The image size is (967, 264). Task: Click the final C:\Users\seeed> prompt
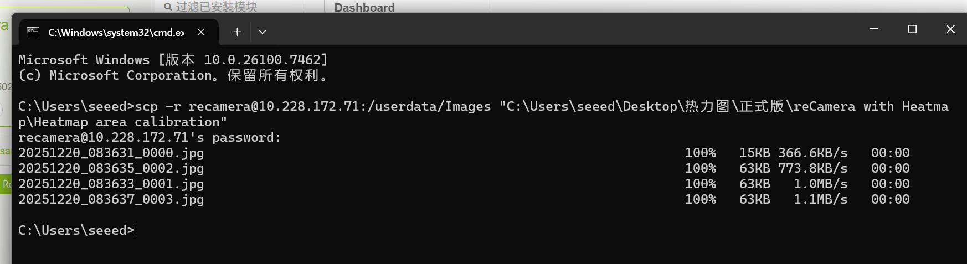pos(76,230)
